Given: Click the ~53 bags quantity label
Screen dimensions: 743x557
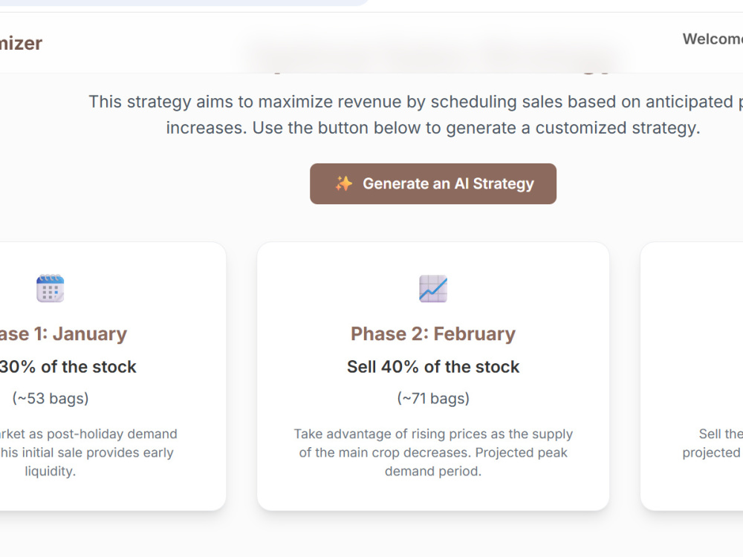Looking at the screenshot, I should click(51, 398).
